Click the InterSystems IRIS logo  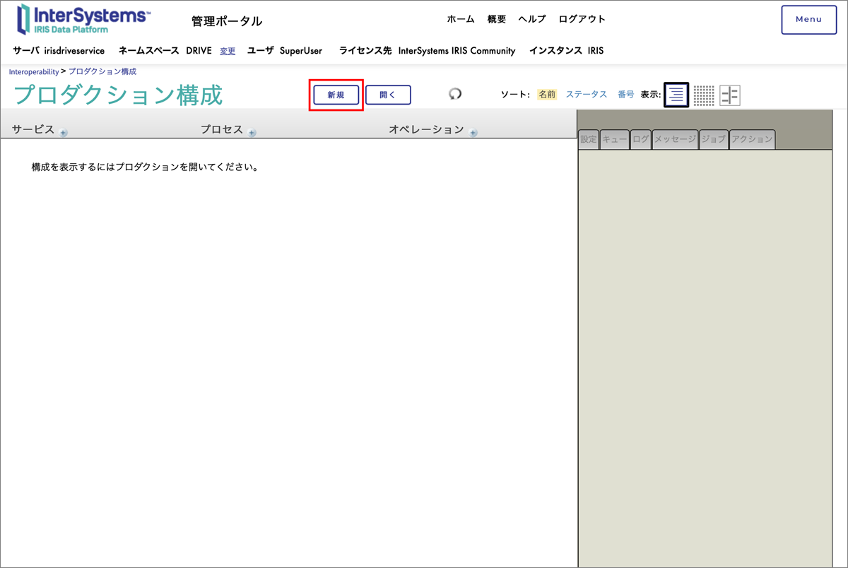[83, 19]
